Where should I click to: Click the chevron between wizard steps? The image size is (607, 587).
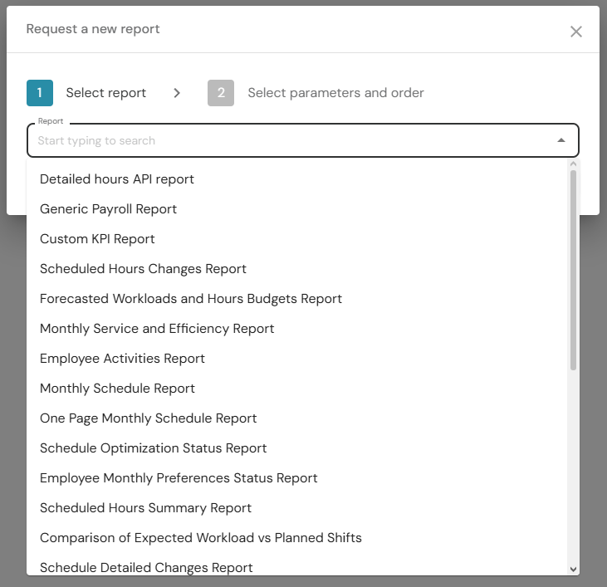click(177, 93)
